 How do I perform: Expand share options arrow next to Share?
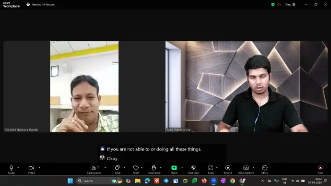(x=182, y=168)
